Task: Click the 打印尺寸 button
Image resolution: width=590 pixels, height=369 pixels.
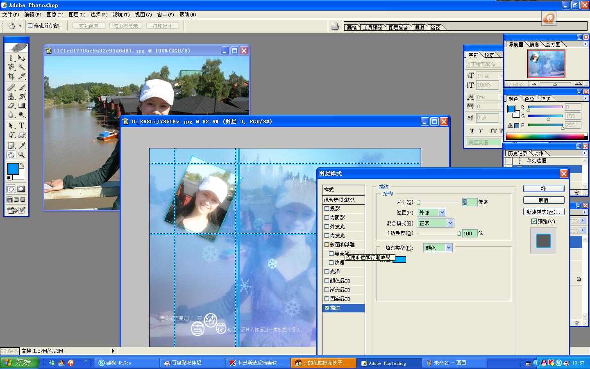Action: (x=163, y=25)
